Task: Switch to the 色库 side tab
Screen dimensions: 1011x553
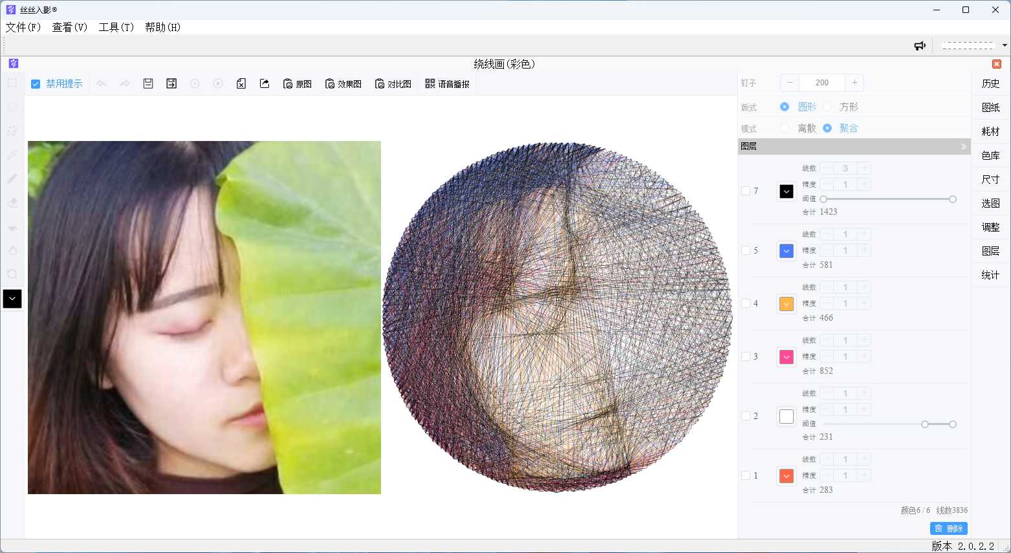Action: coord(990,155)
